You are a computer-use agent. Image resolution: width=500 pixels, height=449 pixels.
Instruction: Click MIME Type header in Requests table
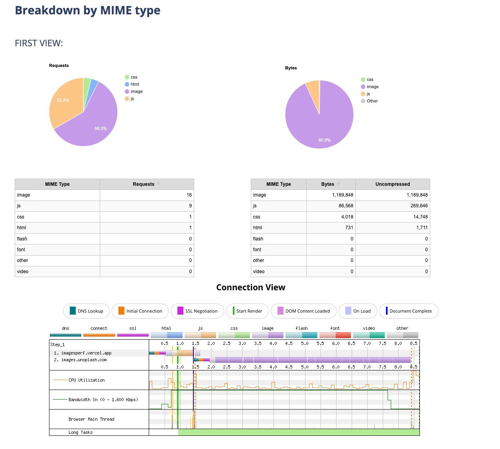[x=57, y=184]
